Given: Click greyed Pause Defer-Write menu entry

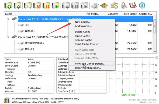Looking at the screenshot, I should [x=92, y=54].
